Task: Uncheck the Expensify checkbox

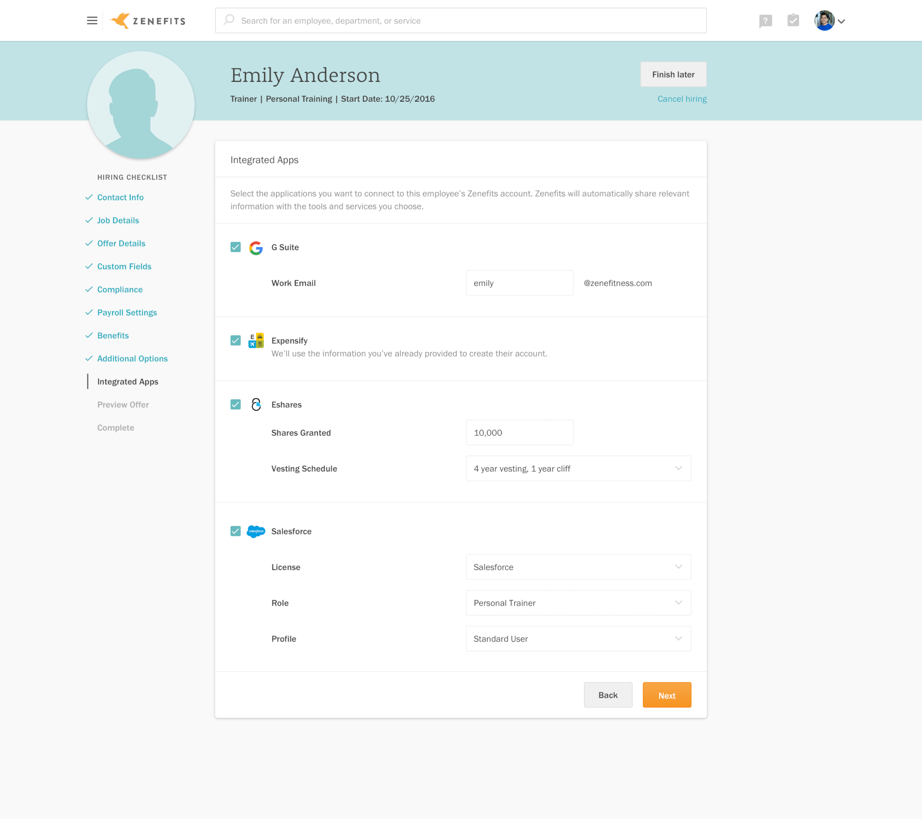Action: click(x=235, y=341)
